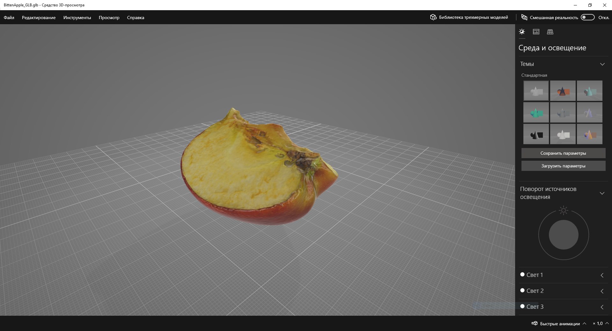Select the grey standard theme thumbnail
Screen dimensions: 612x331
[x=536, y=91]
